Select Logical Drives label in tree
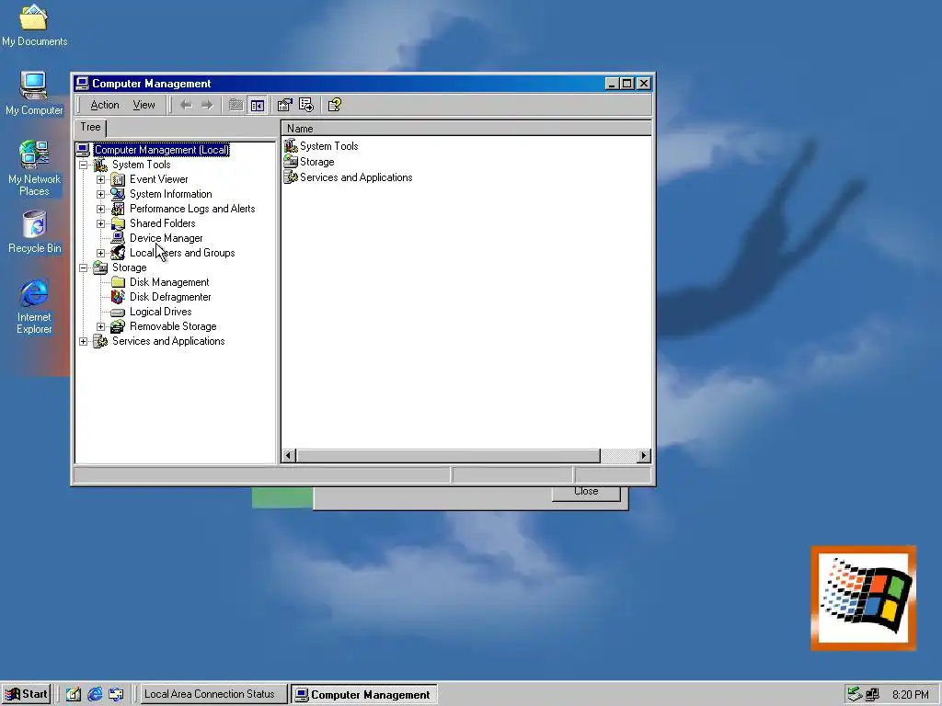Viewport: 942px width, 706px height. [160, 313]
